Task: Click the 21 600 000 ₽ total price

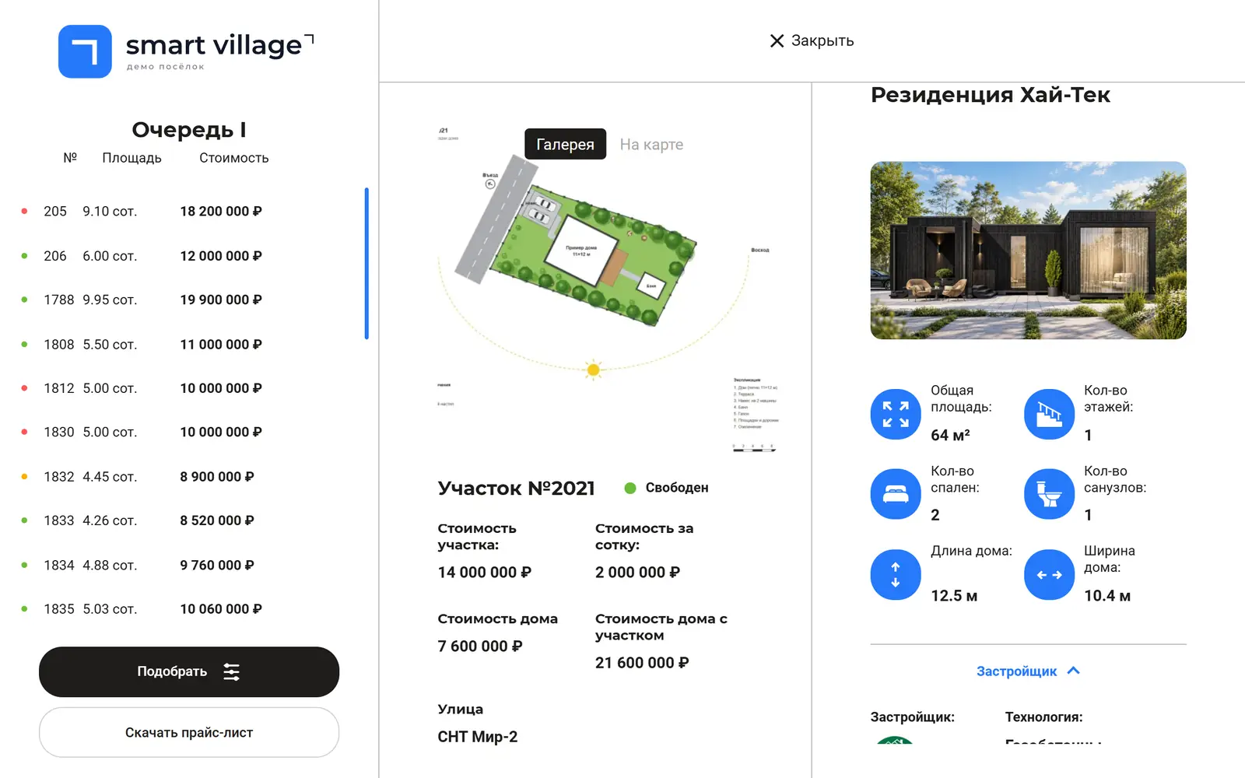Action: click(642, 663)
